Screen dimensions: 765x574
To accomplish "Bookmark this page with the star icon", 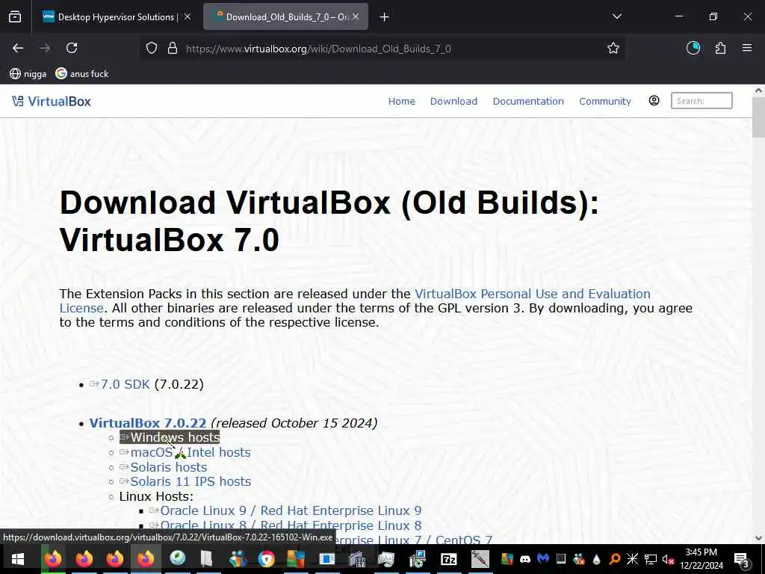I will (613, 48).
